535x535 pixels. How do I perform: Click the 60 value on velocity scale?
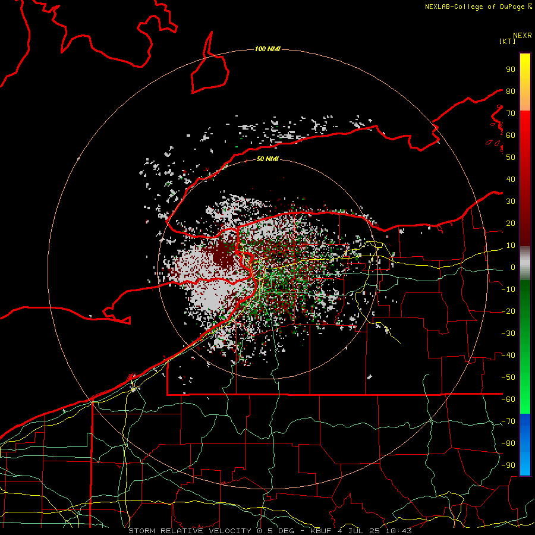(511, 136)
